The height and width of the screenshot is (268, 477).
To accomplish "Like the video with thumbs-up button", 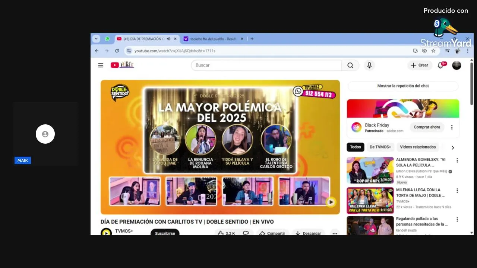I will click(x=226, y=233).
